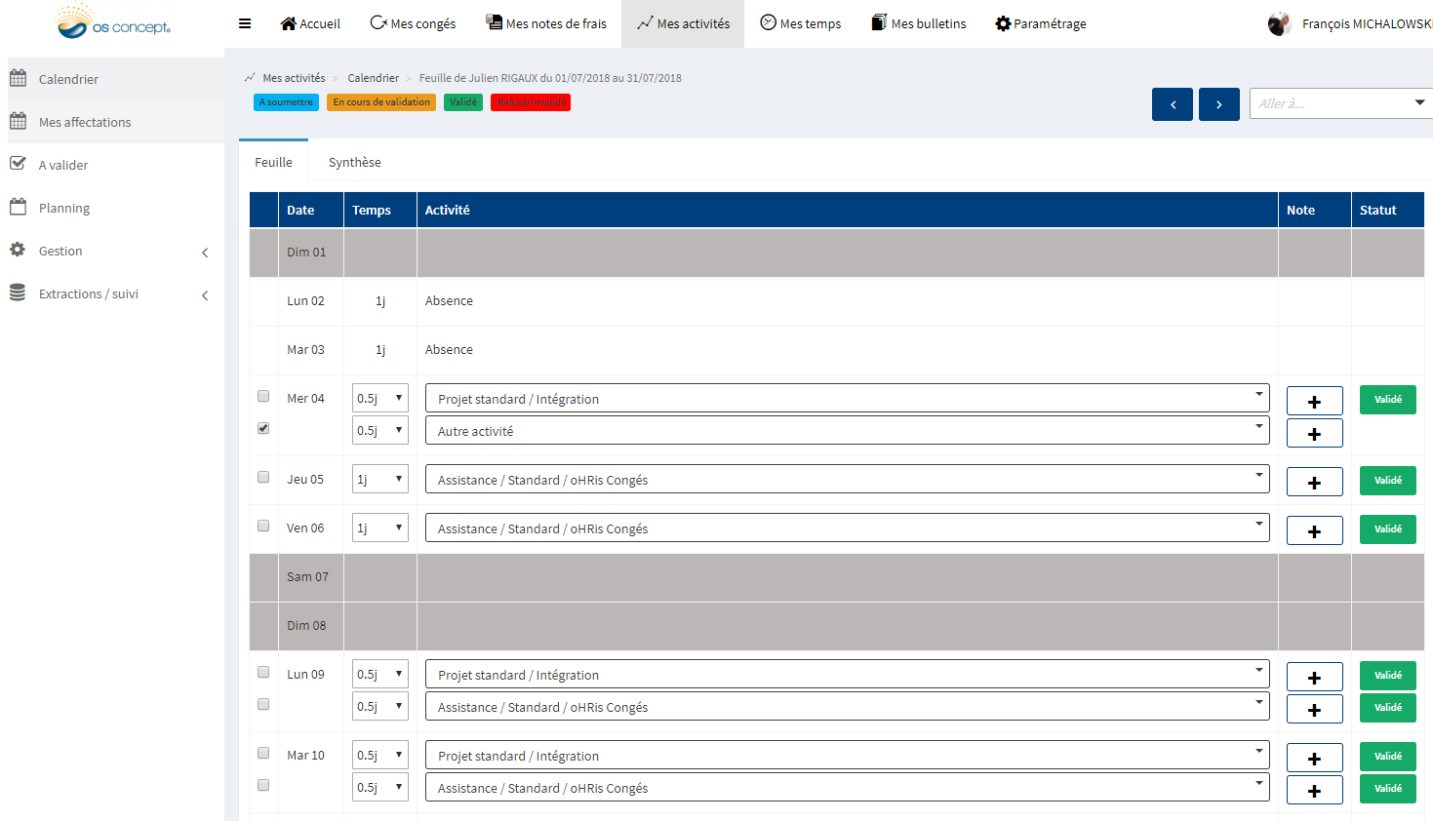Click the orange 'En cours de validation' legend
The image size is (1433, 821).
pyautogui.click(x=381, y=102)
